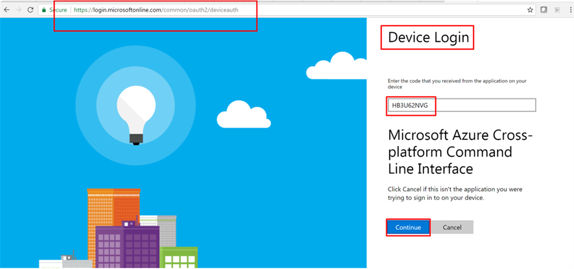Click the extension icon left of Chrome menu
Viewport: 574px width, 269px height.
tap(558, 10)
